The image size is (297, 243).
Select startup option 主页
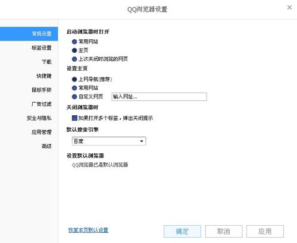point(74,51)
